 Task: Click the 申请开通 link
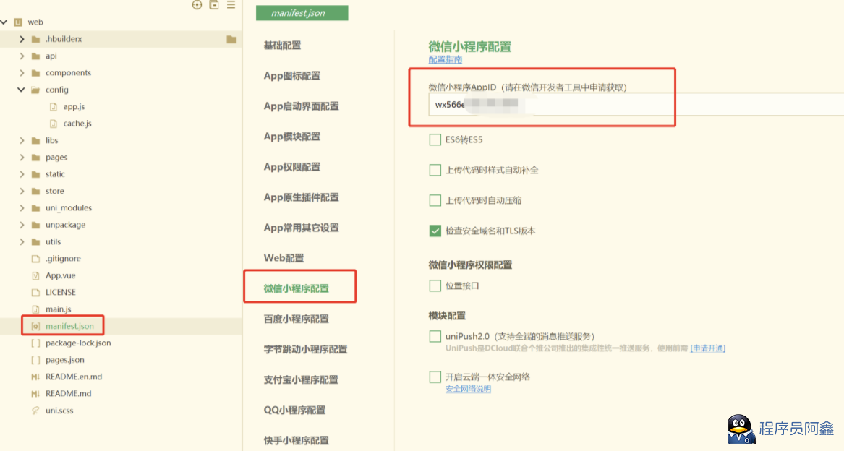coord(708,348)
